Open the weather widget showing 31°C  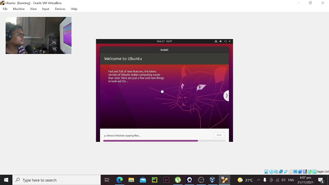[245, 180]
